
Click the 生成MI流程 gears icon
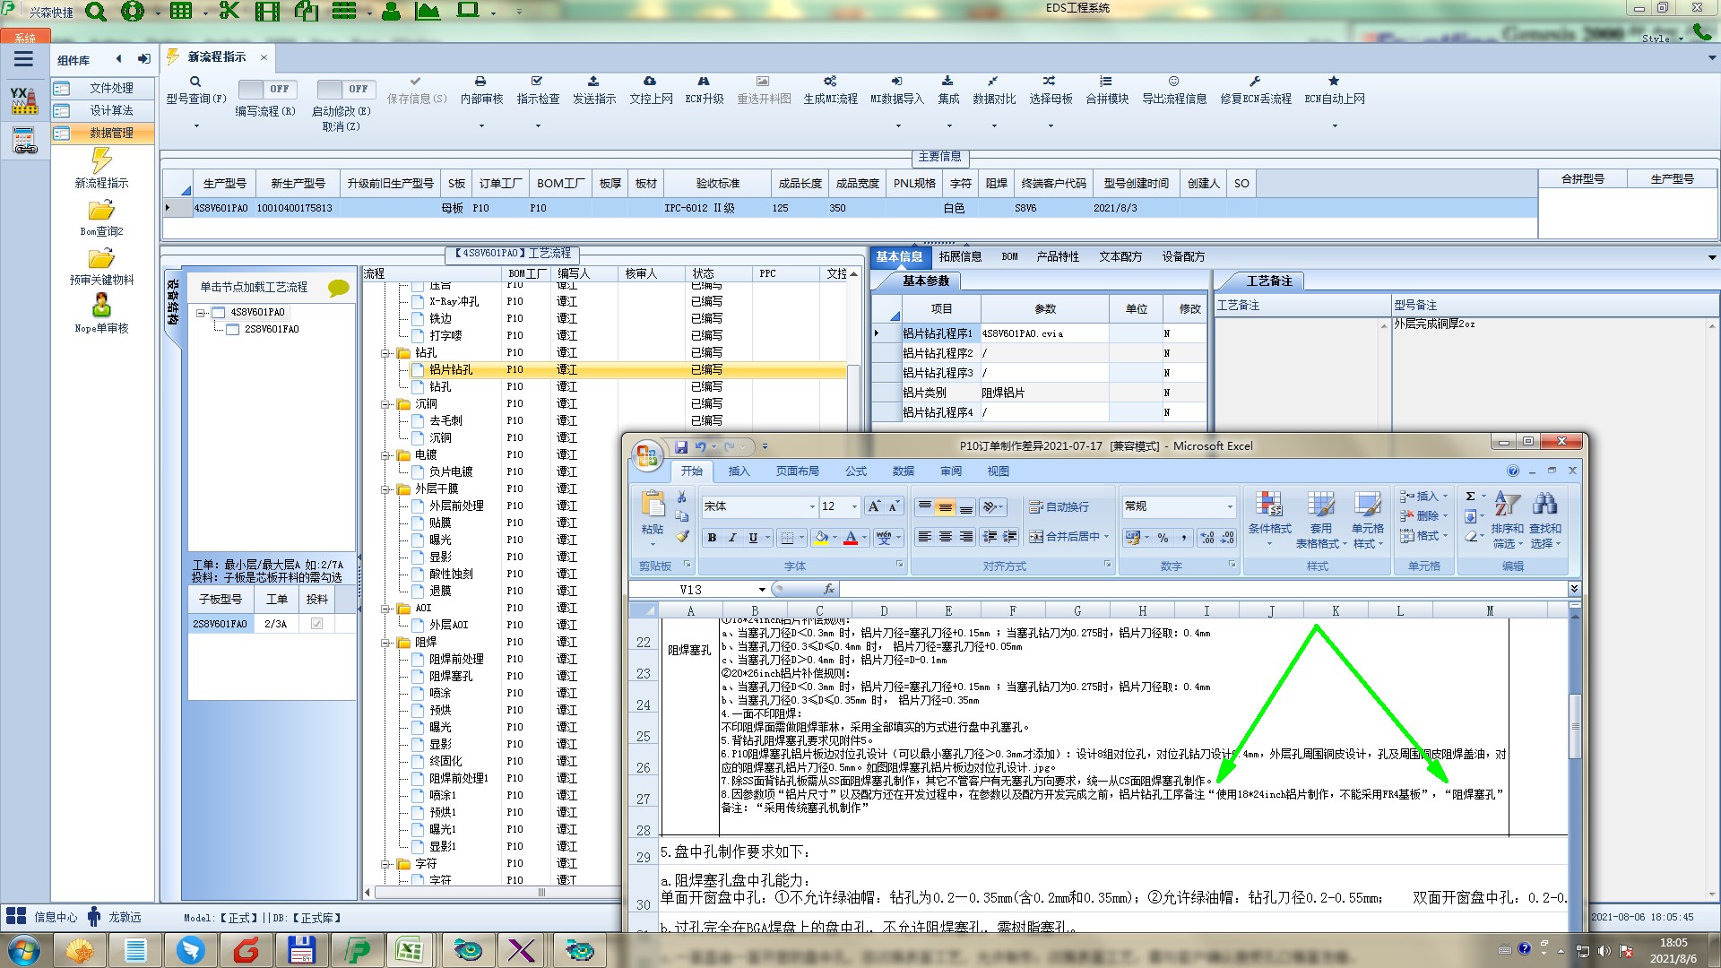tap(830, 82)
